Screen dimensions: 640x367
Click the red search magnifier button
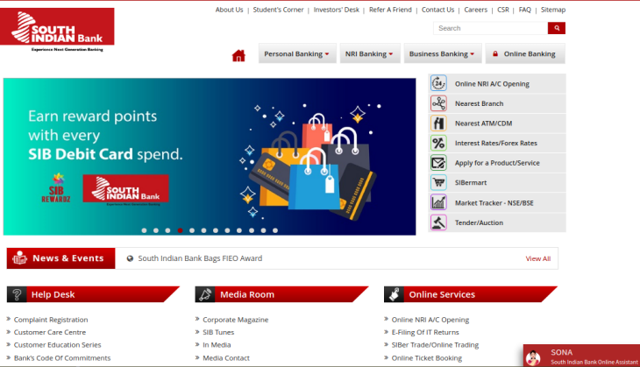click(557, 28)
